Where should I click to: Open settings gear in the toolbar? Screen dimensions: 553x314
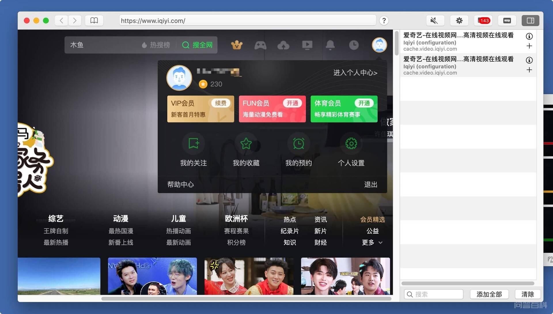[x=459, y=20]
